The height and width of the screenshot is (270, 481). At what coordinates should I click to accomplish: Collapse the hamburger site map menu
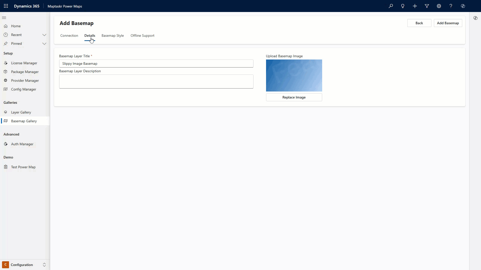[4, 18]
